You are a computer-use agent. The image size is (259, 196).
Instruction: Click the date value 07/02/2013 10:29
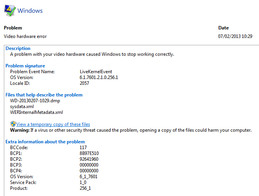click(x=235, y=36)
